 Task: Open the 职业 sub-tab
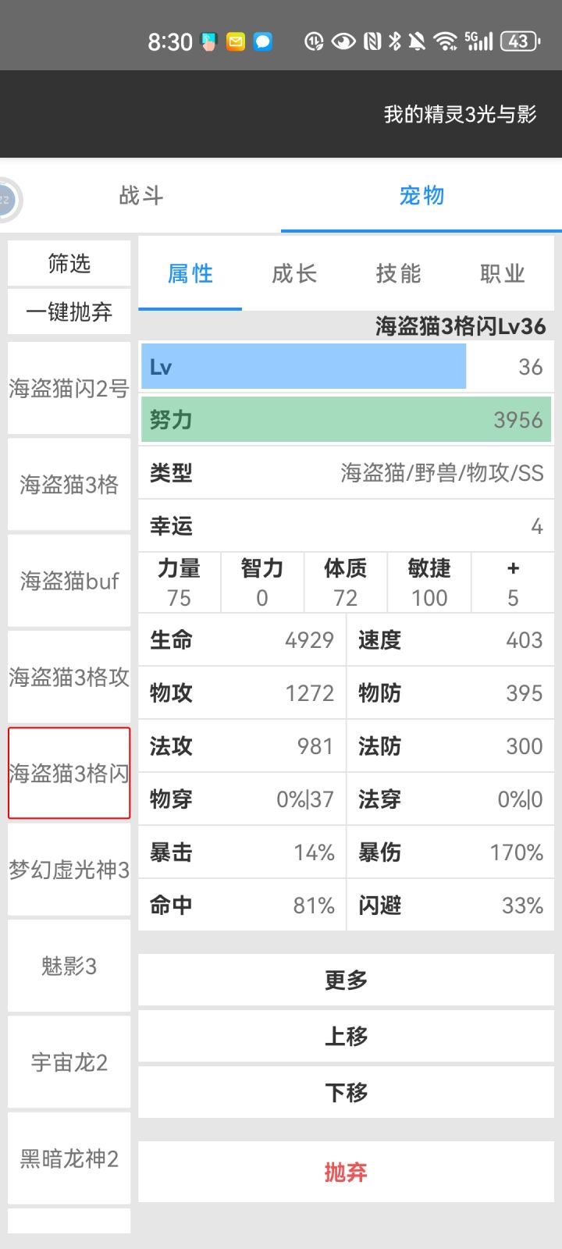502,274
